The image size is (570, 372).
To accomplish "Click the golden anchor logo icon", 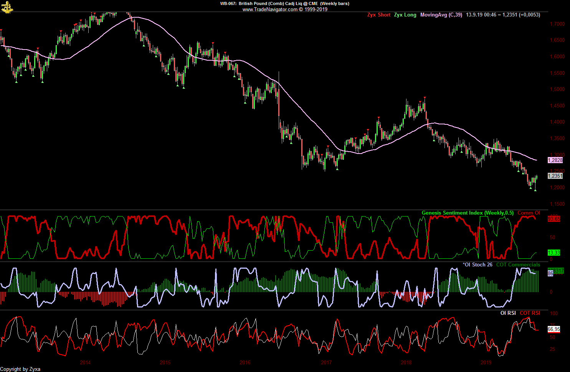I will [7, 7].
